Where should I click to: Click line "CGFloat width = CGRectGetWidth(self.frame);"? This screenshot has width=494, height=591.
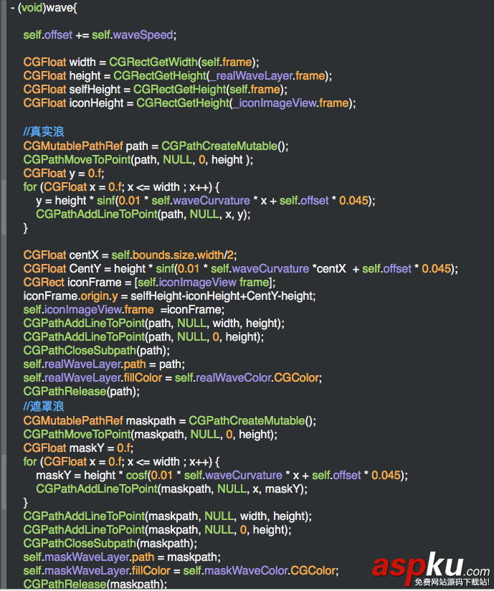click(x=141, y=62)
